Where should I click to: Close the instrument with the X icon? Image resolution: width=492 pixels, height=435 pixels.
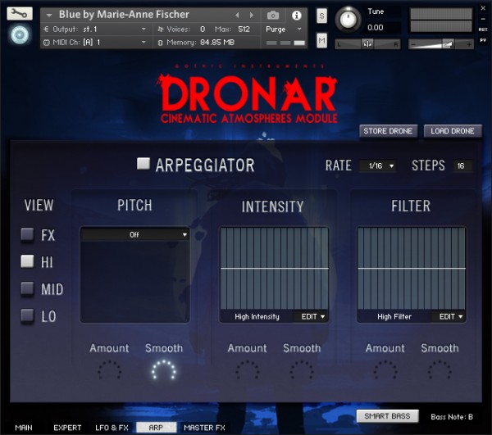(x=483, y=8)
